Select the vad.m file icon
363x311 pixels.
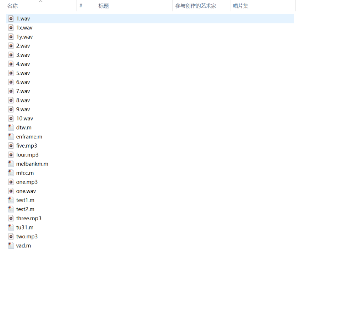click(x=11, y=245)
